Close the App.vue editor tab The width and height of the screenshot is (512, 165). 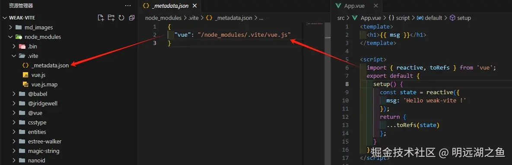[x=375, y=6]
